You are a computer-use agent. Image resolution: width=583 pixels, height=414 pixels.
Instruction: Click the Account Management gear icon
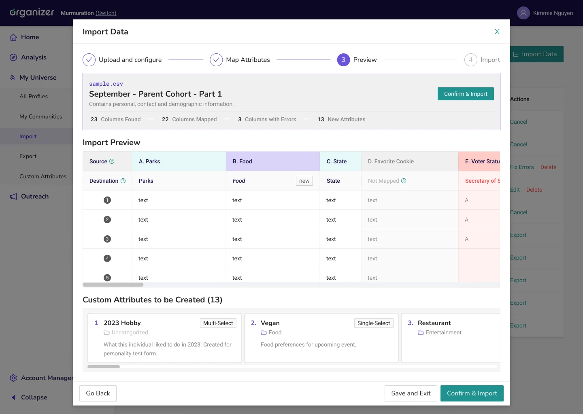(13, 378)
